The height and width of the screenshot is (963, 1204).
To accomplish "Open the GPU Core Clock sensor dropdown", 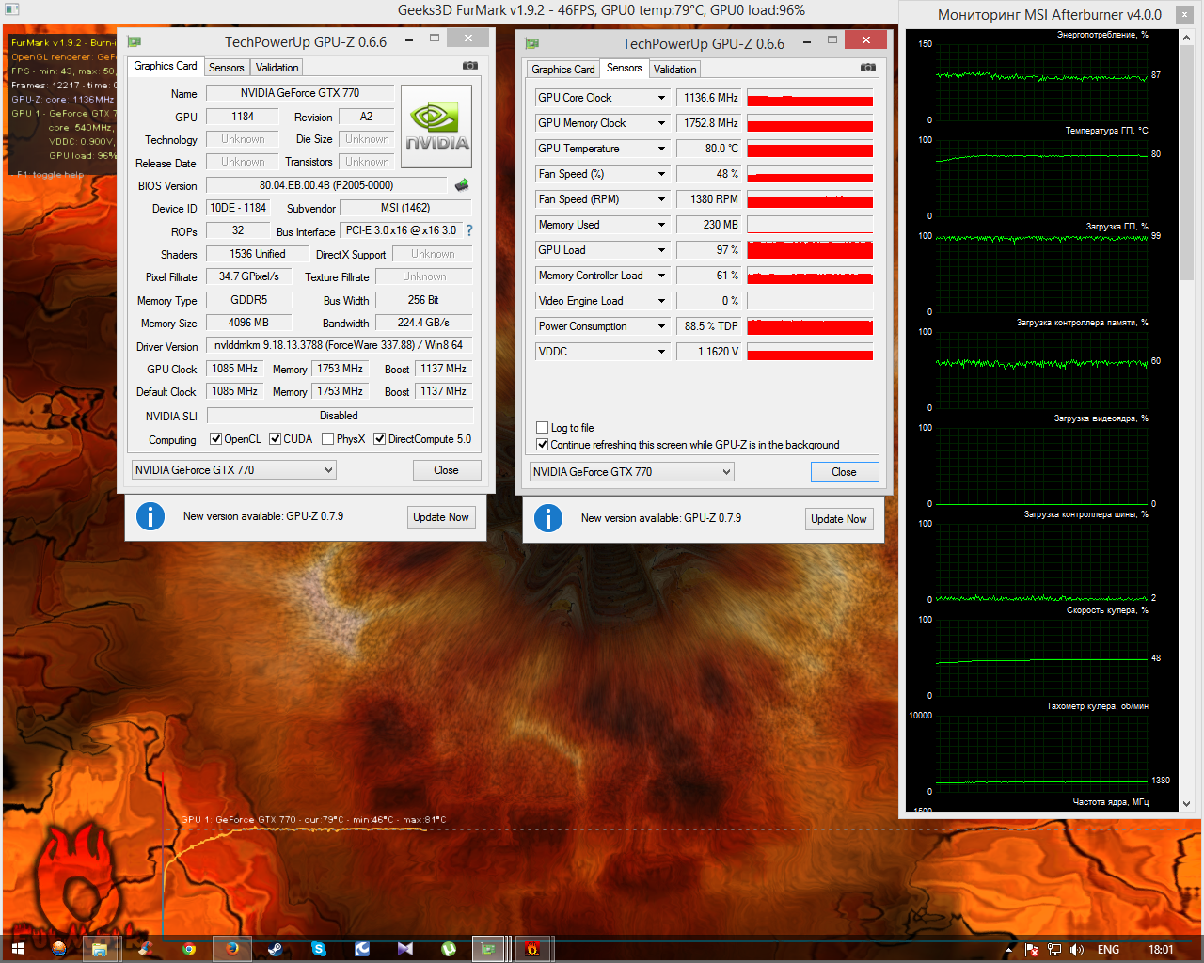I will click(x=661, y=98).
